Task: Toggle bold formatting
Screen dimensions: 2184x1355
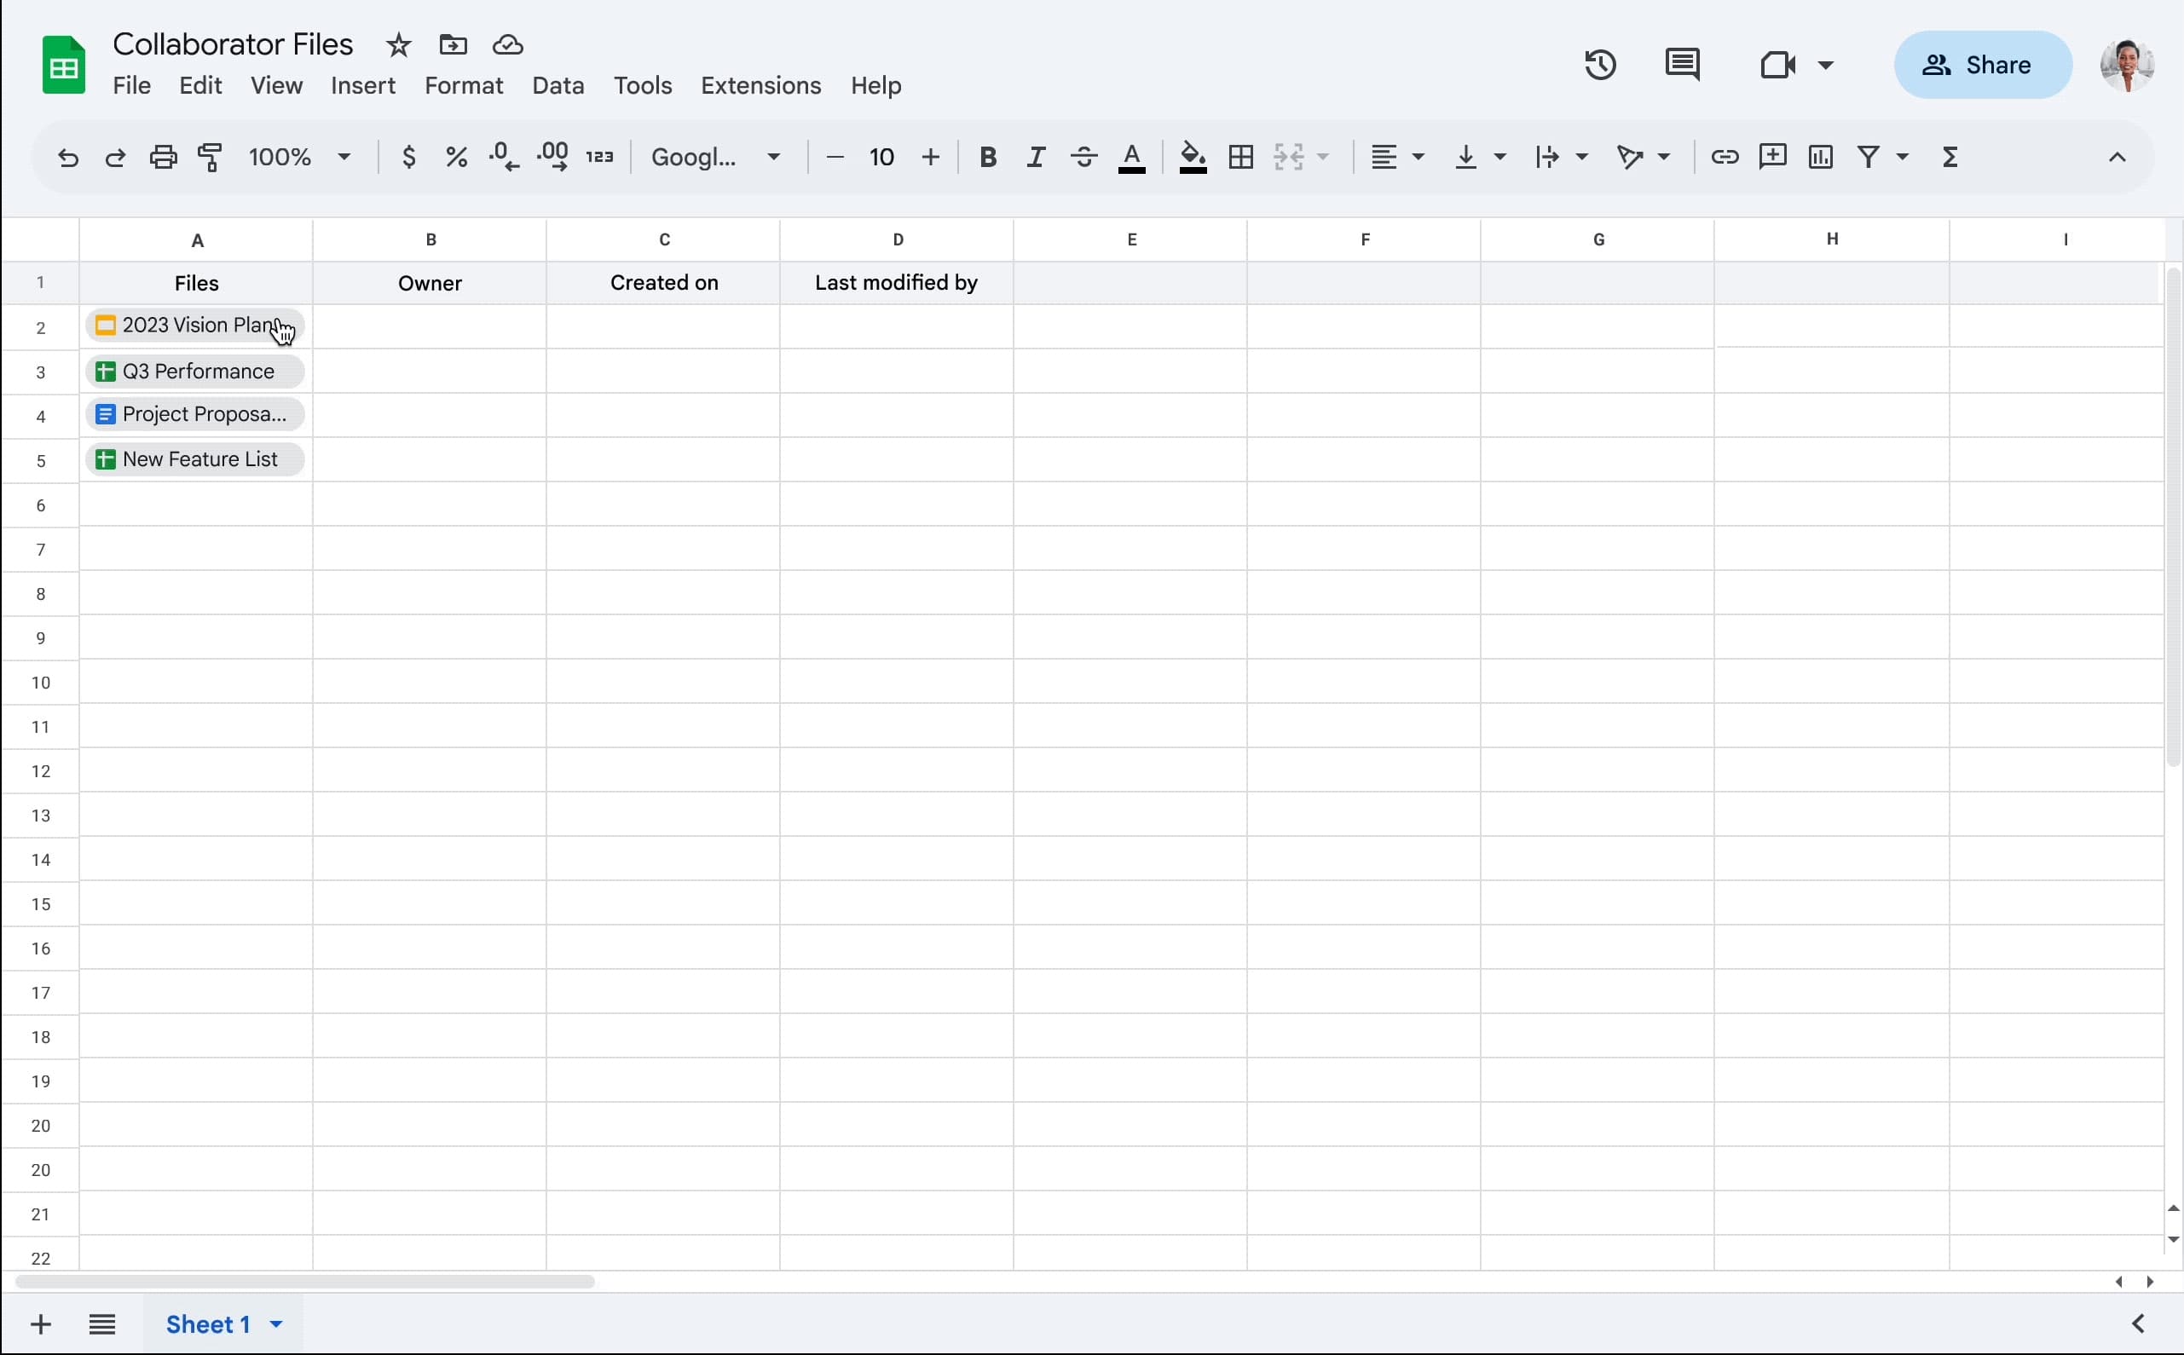Action: (x=988, y=157)
